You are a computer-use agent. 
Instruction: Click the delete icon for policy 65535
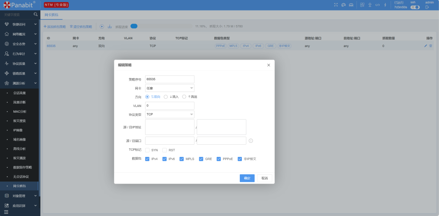point(430,46)
